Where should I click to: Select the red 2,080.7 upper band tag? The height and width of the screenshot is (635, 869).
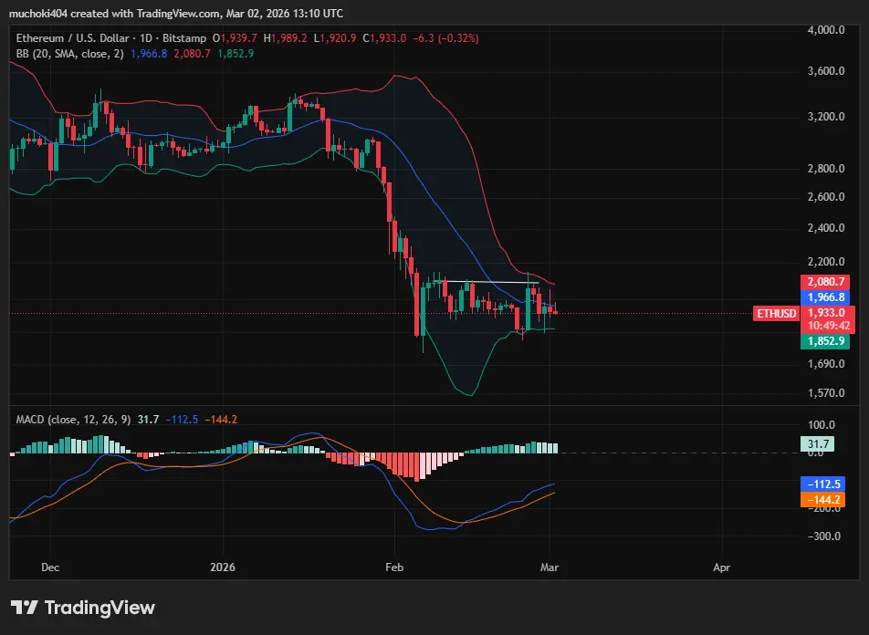(824, 282)
